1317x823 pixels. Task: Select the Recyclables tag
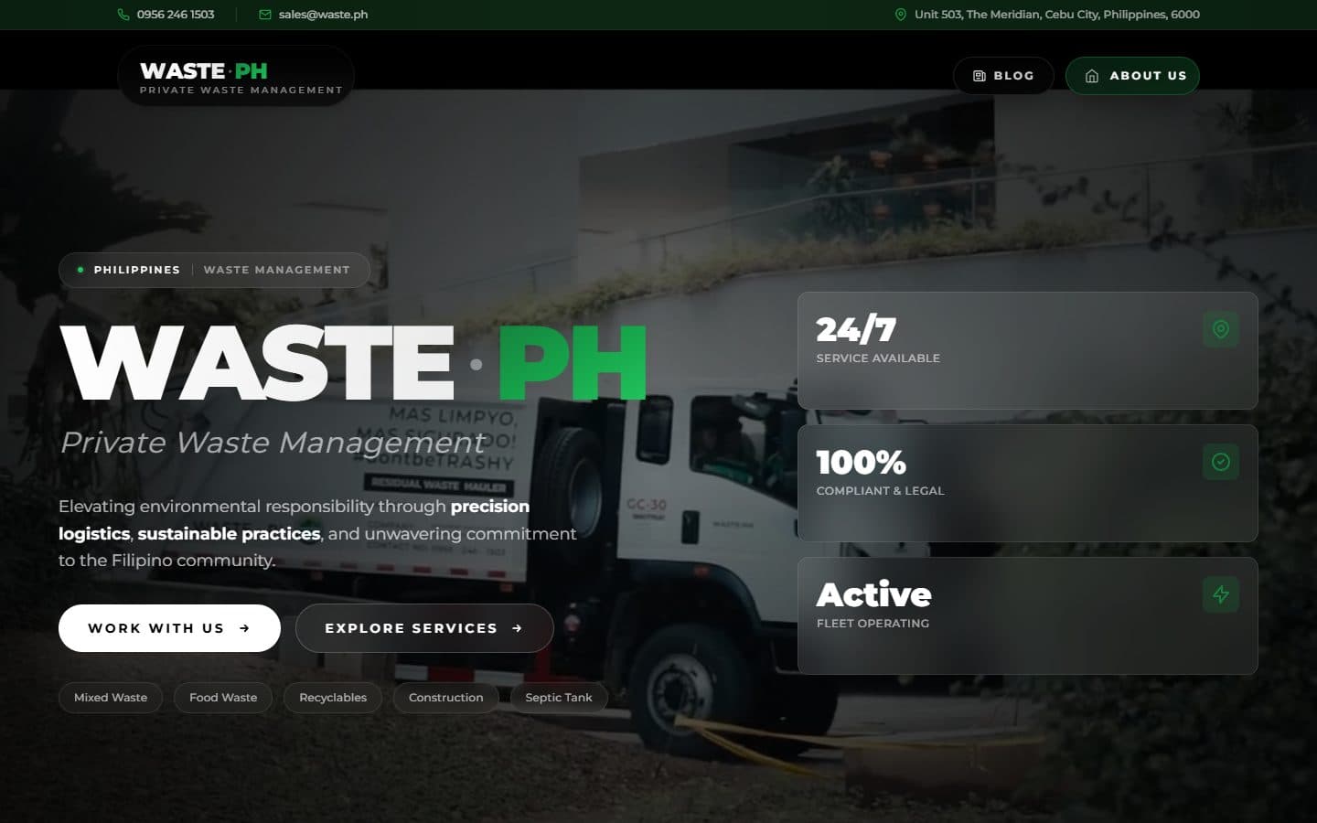point(333,698)
